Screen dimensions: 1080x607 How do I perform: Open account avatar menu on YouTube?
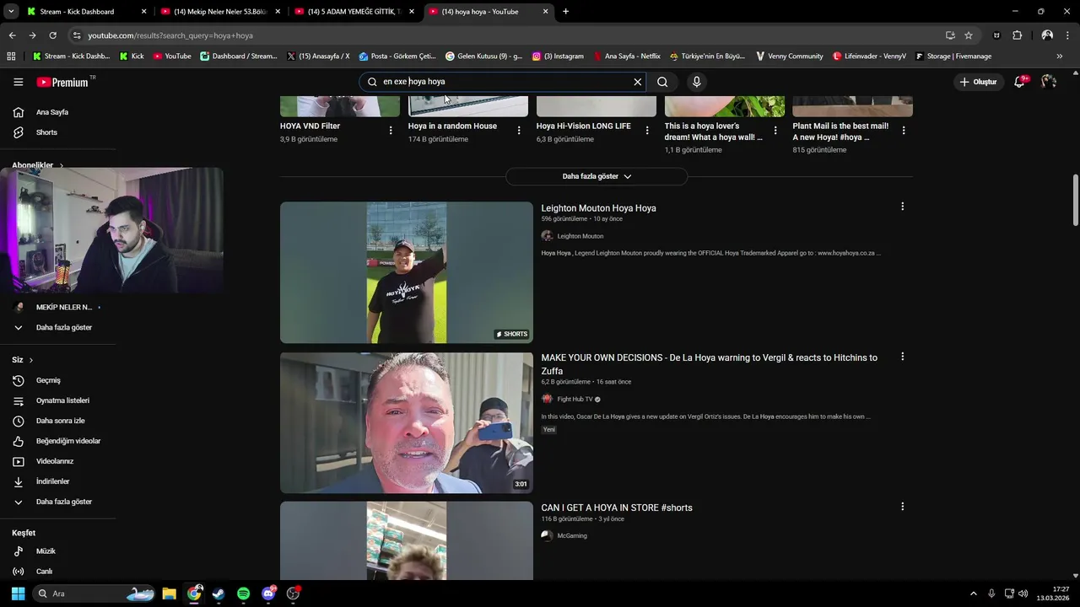tap(1048, 82)
